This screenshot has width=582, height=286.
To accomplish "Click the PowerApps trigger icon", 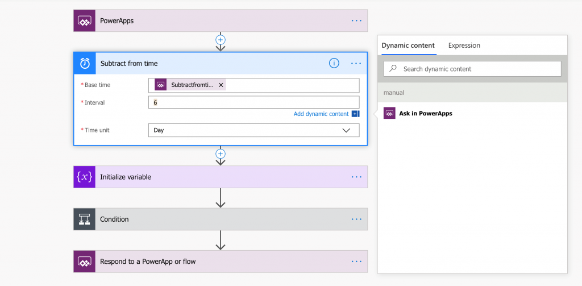I will pyautogui.click(x=85, y=21).
